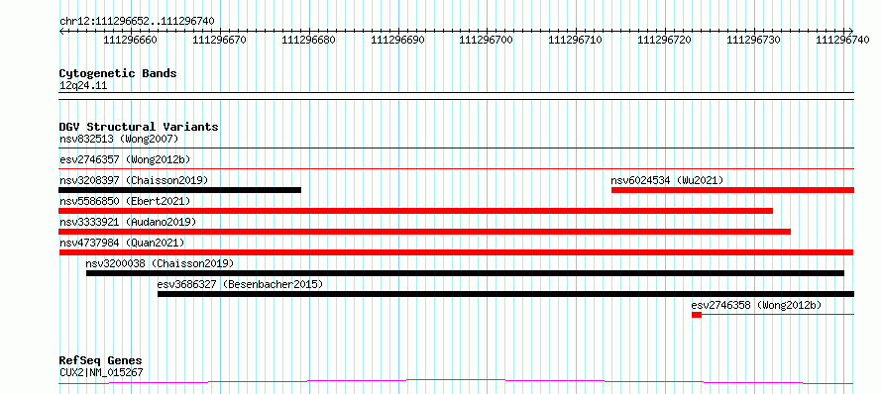Click ruler position 111296730
The image size is (882, 394).
click(754, 41)
